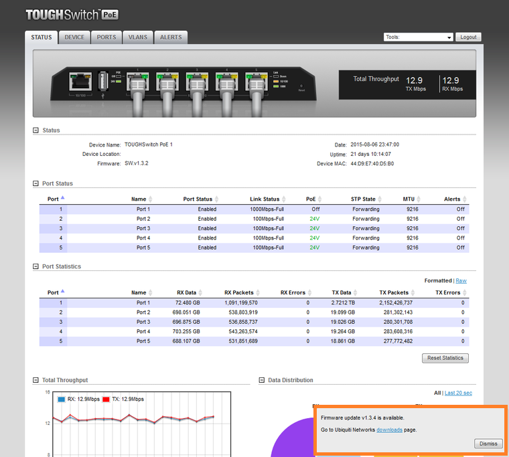Sort by Alerts column
509x457 pixels.
(455, 199)
